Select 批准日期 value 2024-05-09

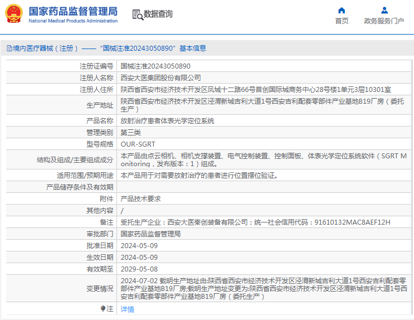pos(139,246)
